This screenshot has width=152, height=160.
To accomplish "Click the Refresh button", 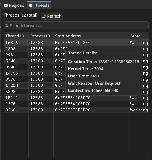I will (x=52, y=16).
